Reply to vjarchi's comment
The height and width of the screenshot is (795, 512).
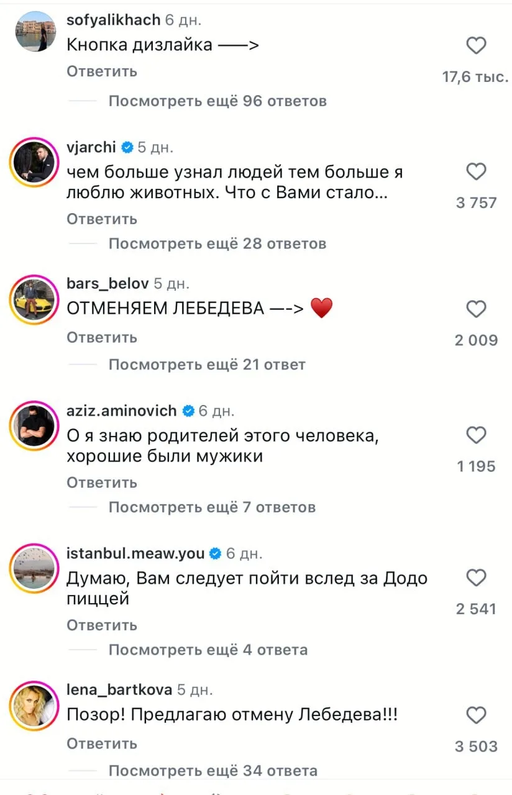click(102, 219)
